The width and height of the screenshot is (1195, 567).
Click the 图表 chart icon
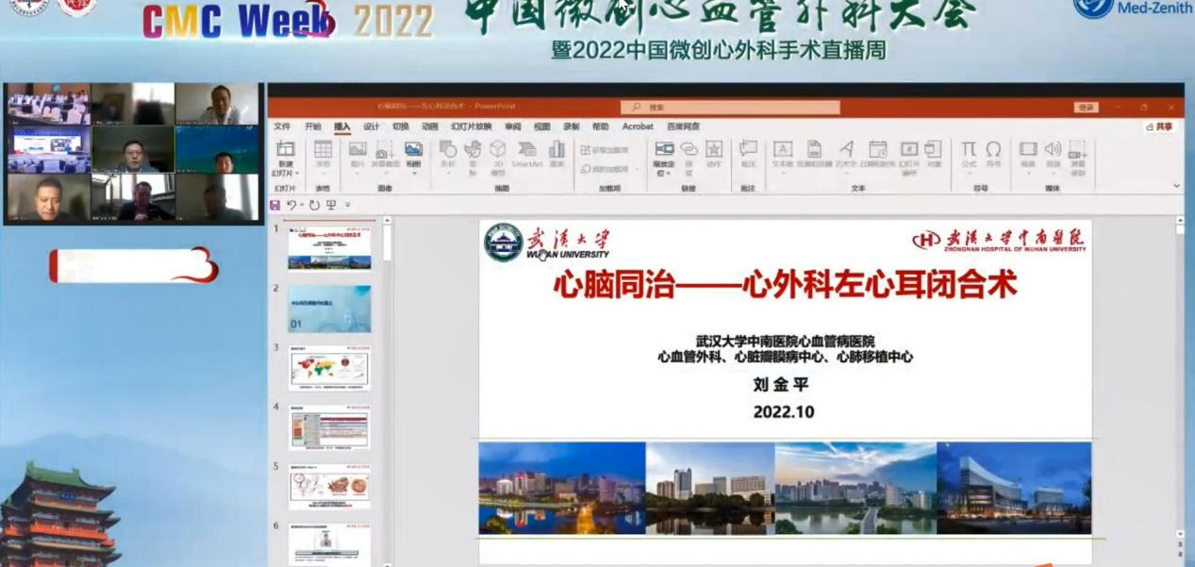[x=556, y=153]
